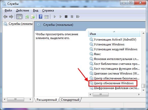The height and width of the screenshot is (110, 148).
Task: Open the Файл menu
Action: point(8,10)
